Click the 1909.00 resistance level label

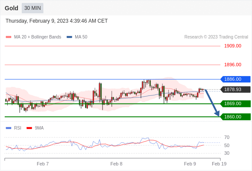click(233, 46)
